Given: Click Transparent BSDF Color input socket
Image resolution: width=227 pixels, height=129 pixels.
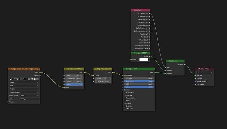Looking at the screenshot, I should [131, 60].
